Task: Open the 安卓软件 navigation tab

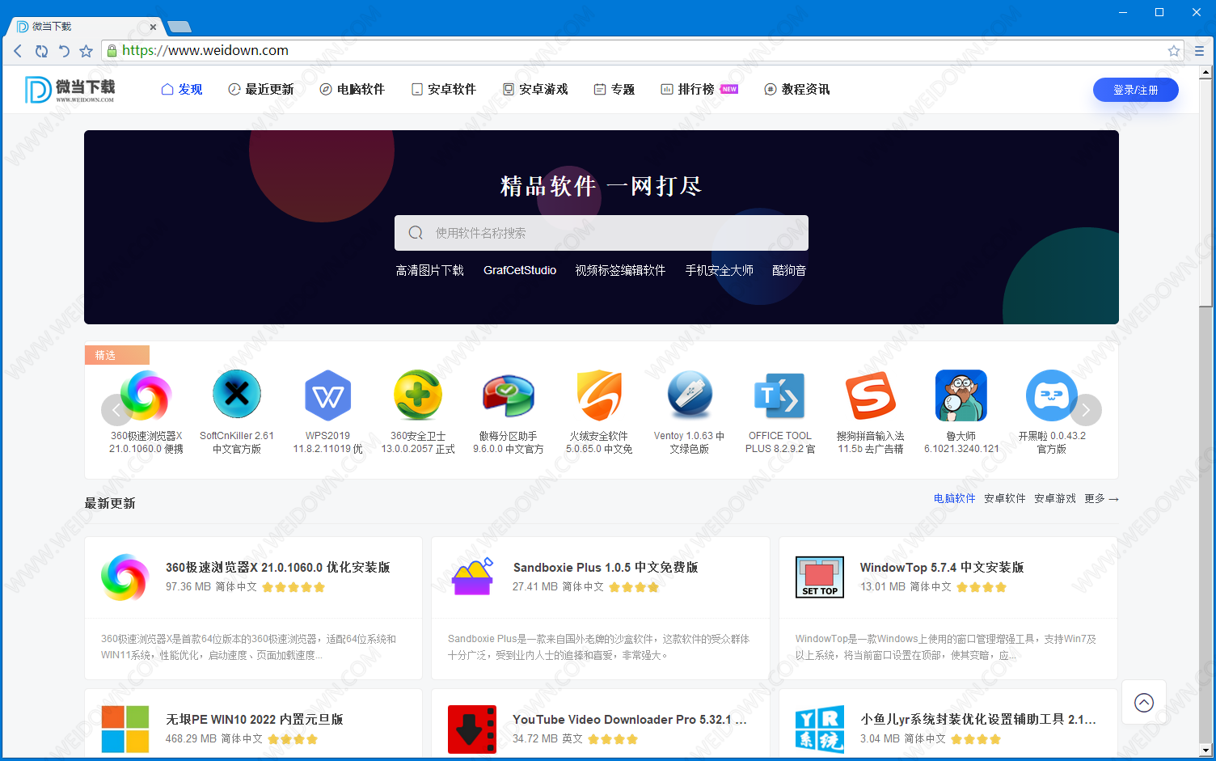Action: (x=444, y=89)
